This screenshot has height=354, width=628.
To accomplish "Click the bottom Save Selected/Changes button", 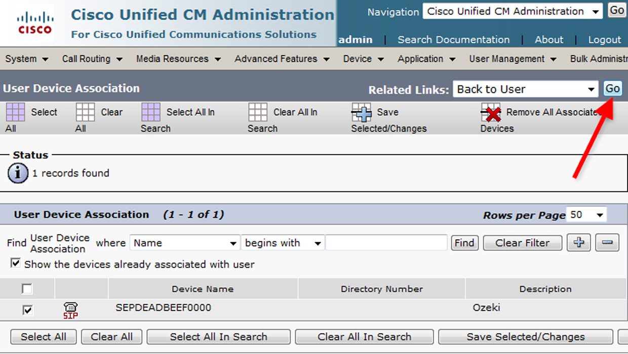I will (526, 337).
